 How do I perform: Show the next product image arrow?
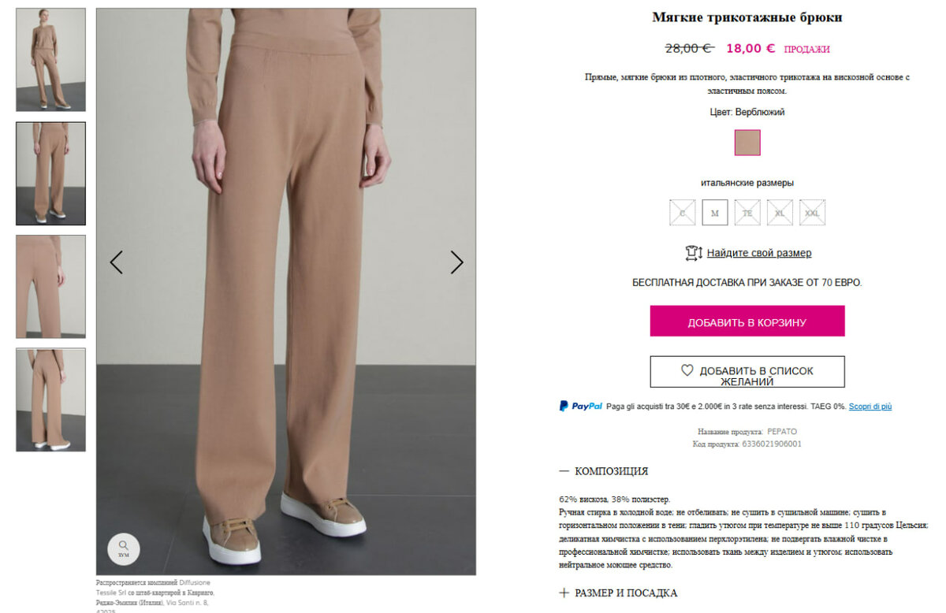tap(457, 262)
